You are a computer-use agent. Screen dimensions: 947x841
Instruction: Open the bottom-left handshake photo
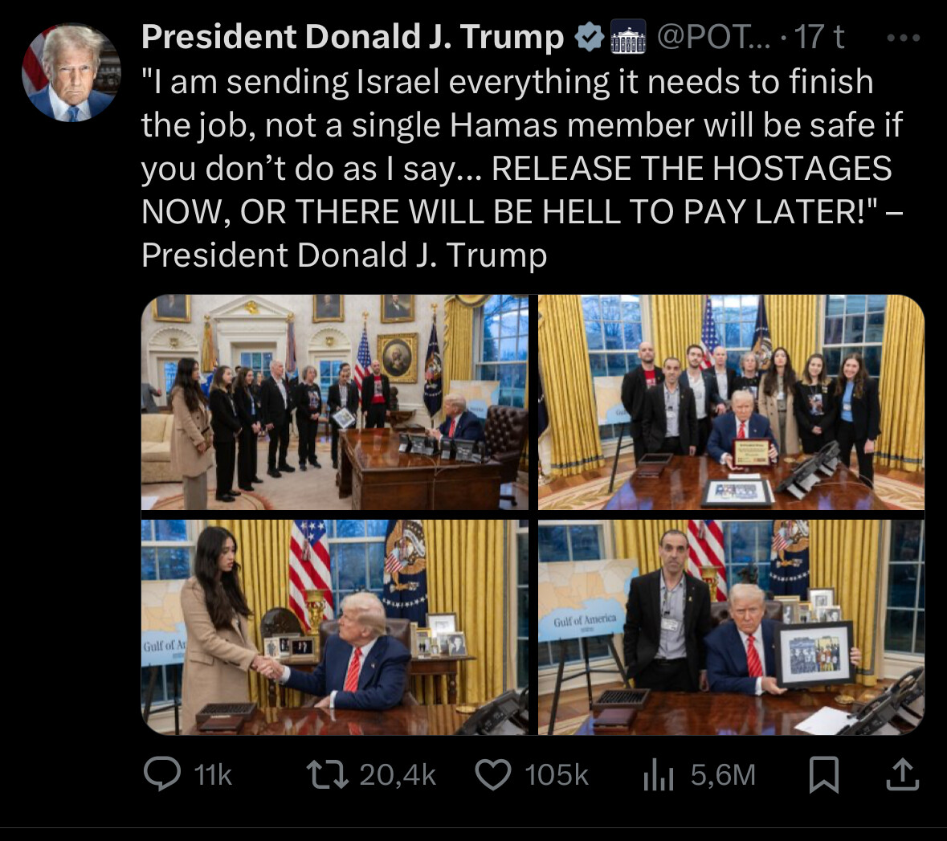[x=335, y=627]
